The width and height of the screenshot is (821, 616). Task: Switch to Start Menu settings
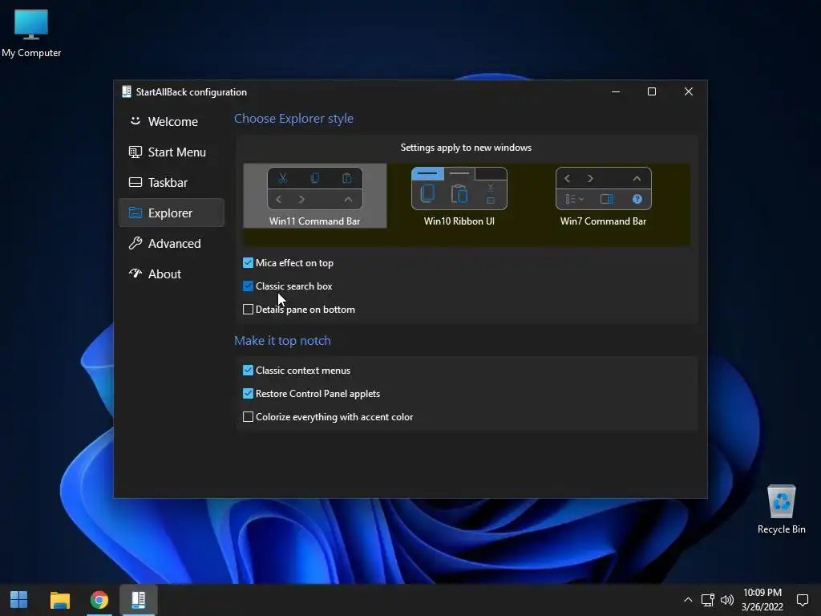[172, 152]
